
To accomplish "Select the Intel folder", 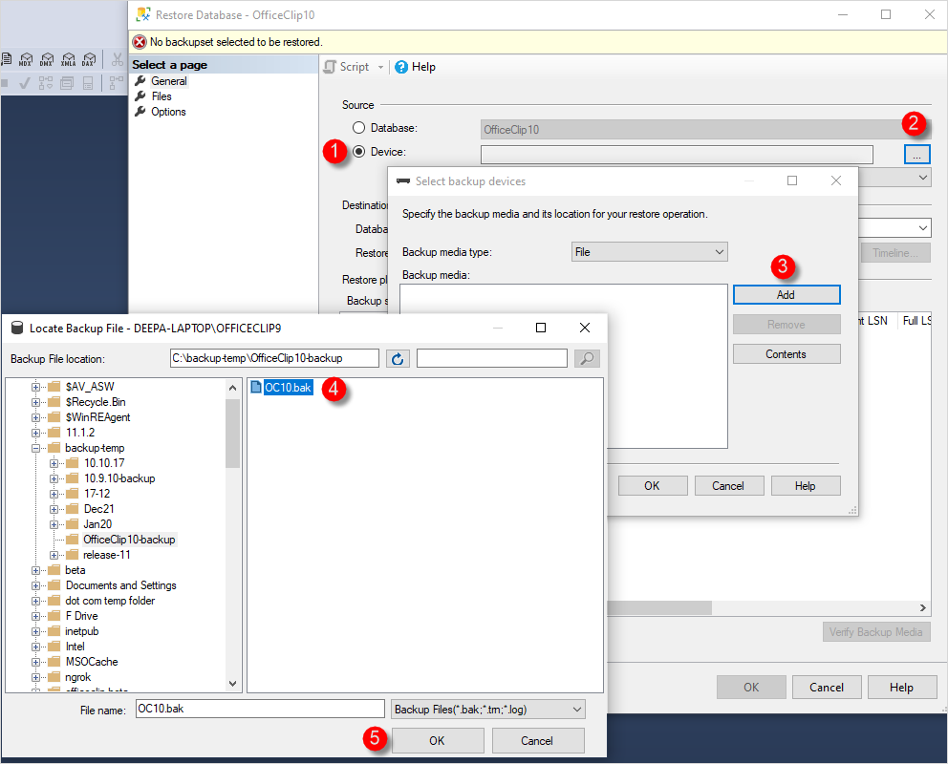I will click(x=75, y=647).
